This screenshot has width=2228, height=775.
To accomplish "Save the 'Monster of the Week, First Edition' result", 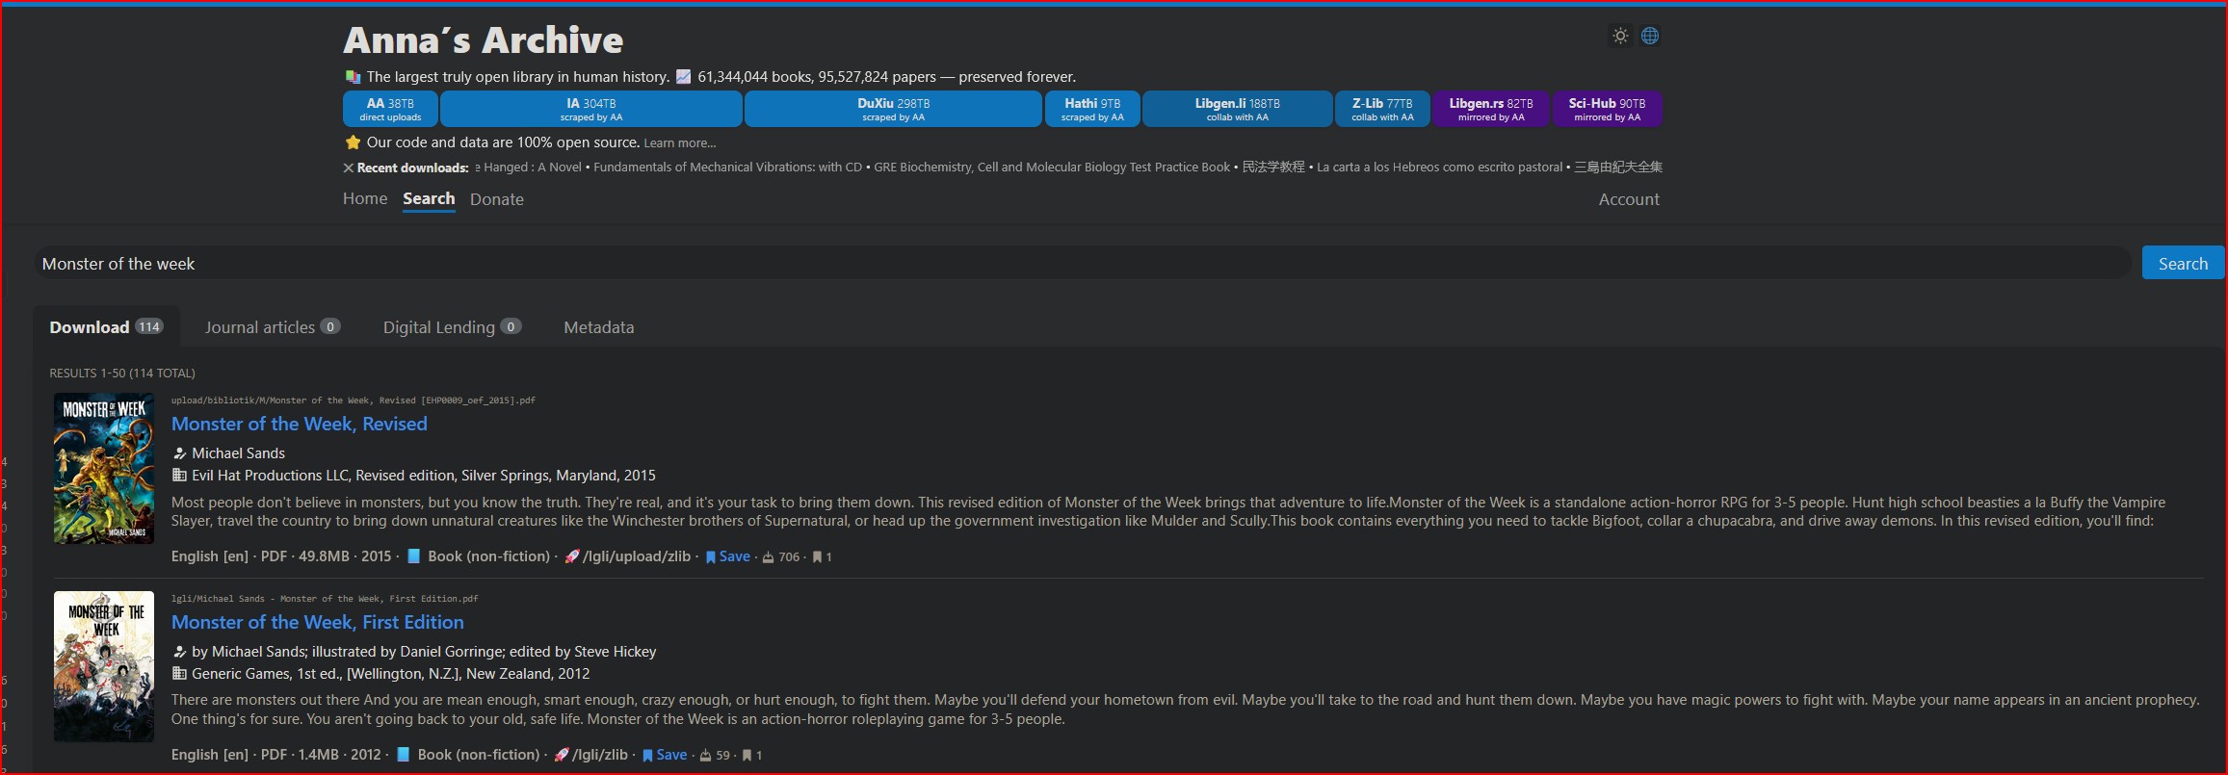I will click(665, 755).
